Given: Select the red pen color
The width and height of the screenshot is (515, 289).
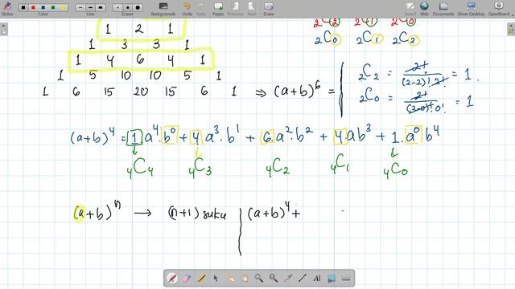Looking at the screenshot, I should coord(33,7).
